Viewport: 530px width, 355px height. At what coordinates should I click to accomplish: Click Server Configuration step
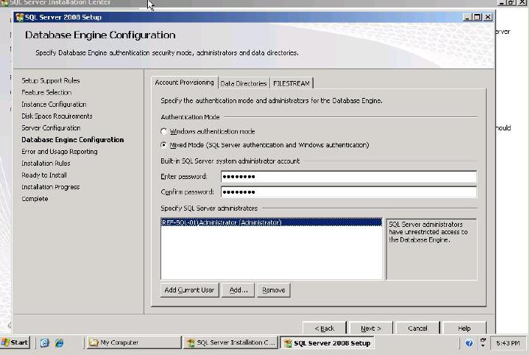click(x=51, y=128)
